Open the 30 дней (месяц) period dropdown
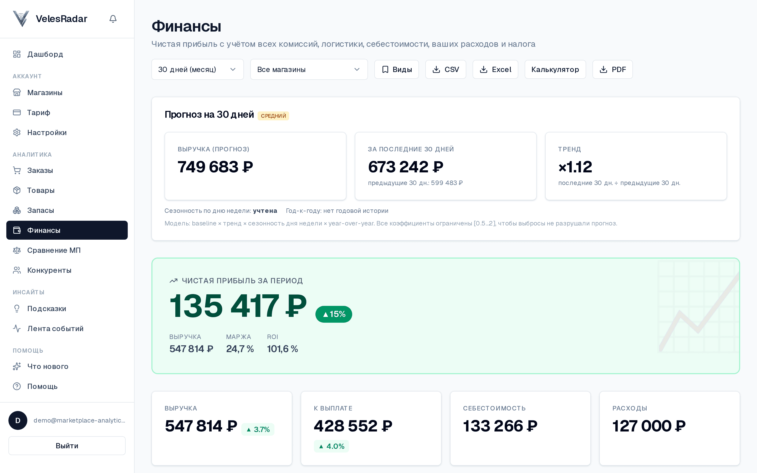This screenshot has width=757, height=473. pyautogui.click(x=197, y=69)
